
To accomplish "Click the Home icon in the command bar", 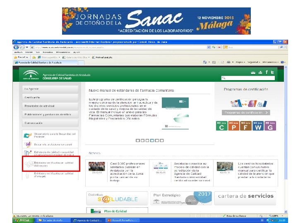I will pos(205,62).
